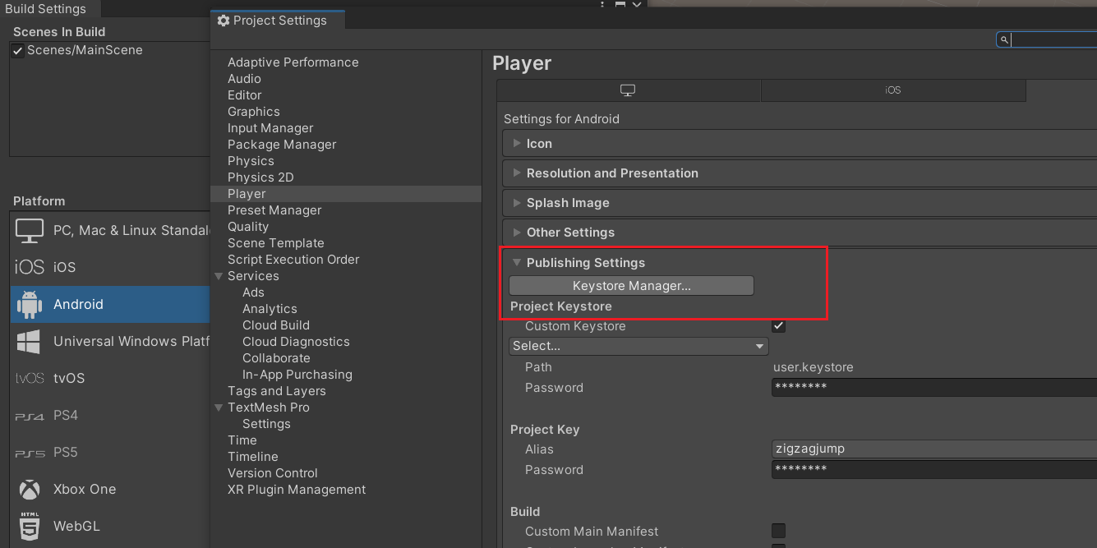Select the Physics category
1097x548 pixels.
pos(251,161)
